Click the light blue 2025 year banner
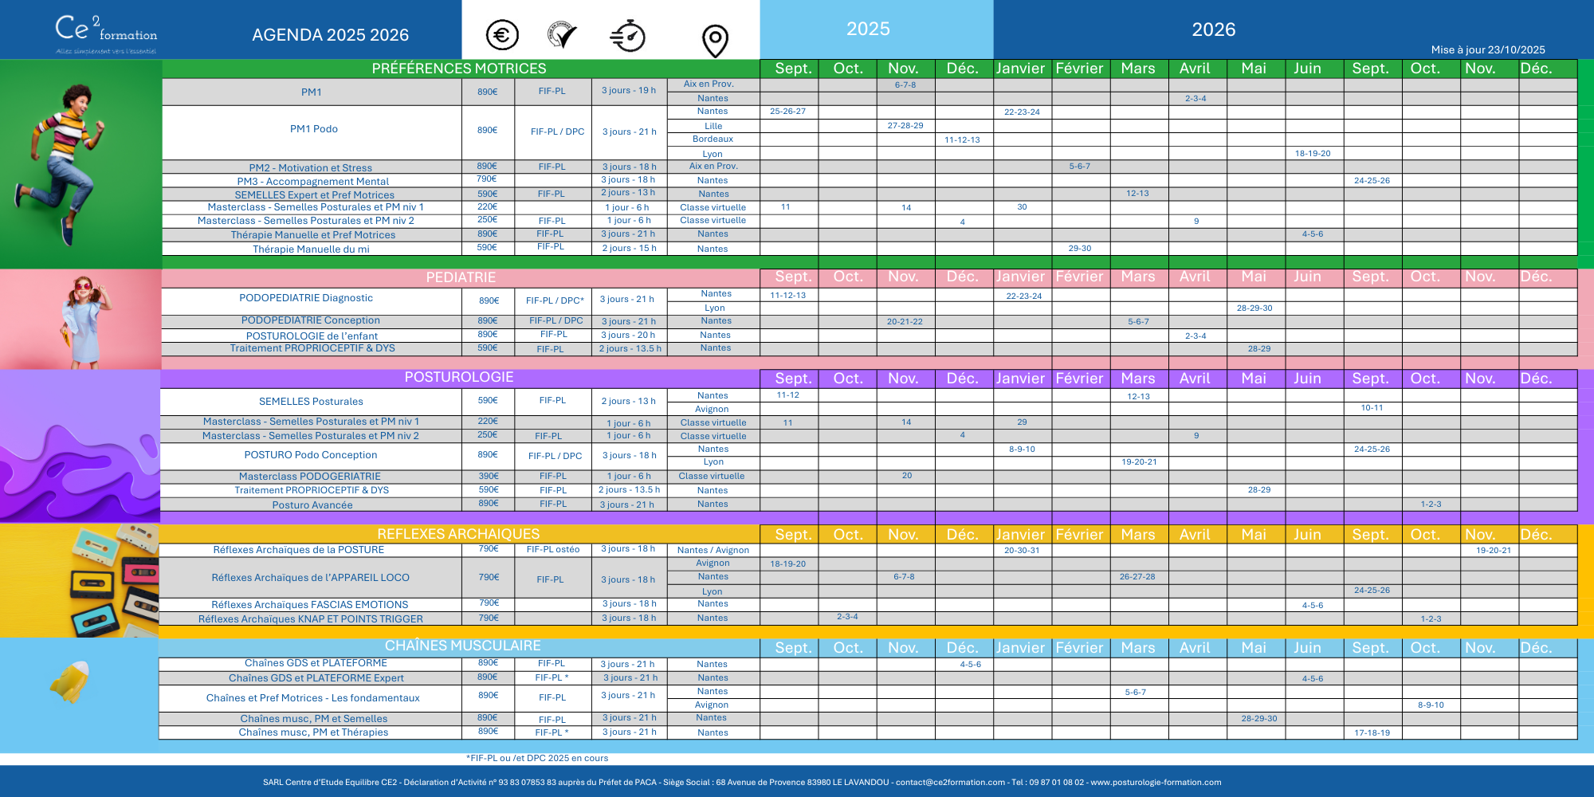Viewport: 1594px width, 797px height. click(868, 29)
